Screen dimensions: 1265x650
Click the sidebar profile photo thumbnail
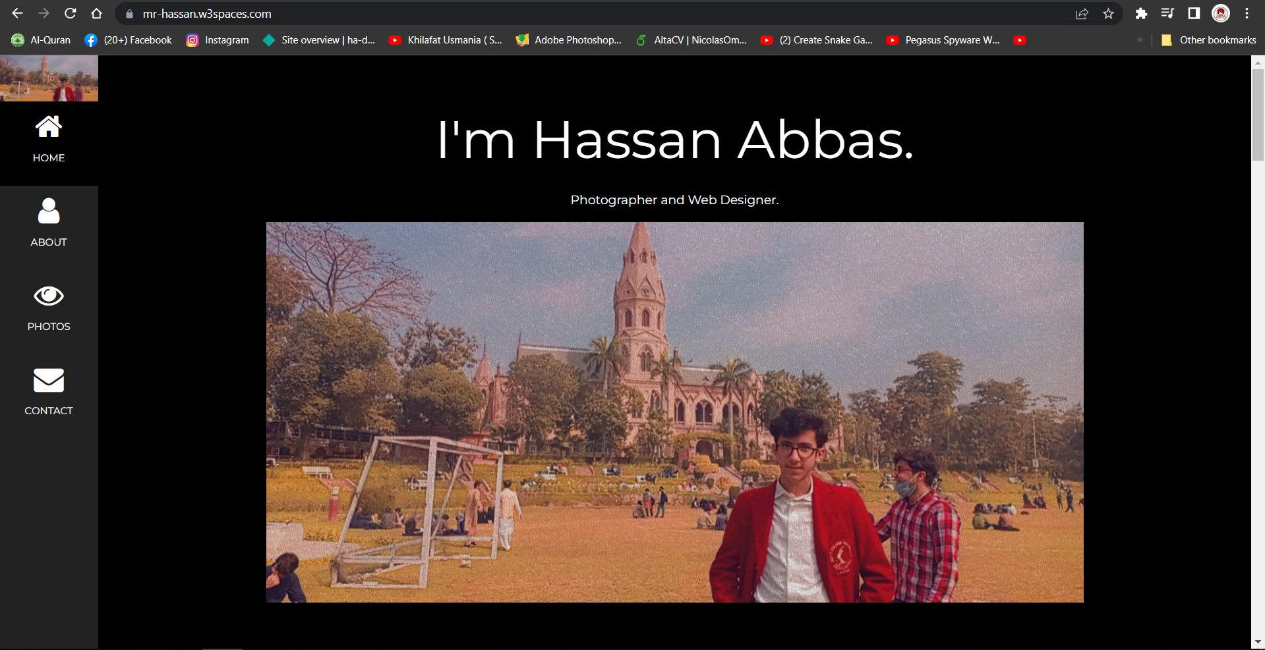(49, 78)
